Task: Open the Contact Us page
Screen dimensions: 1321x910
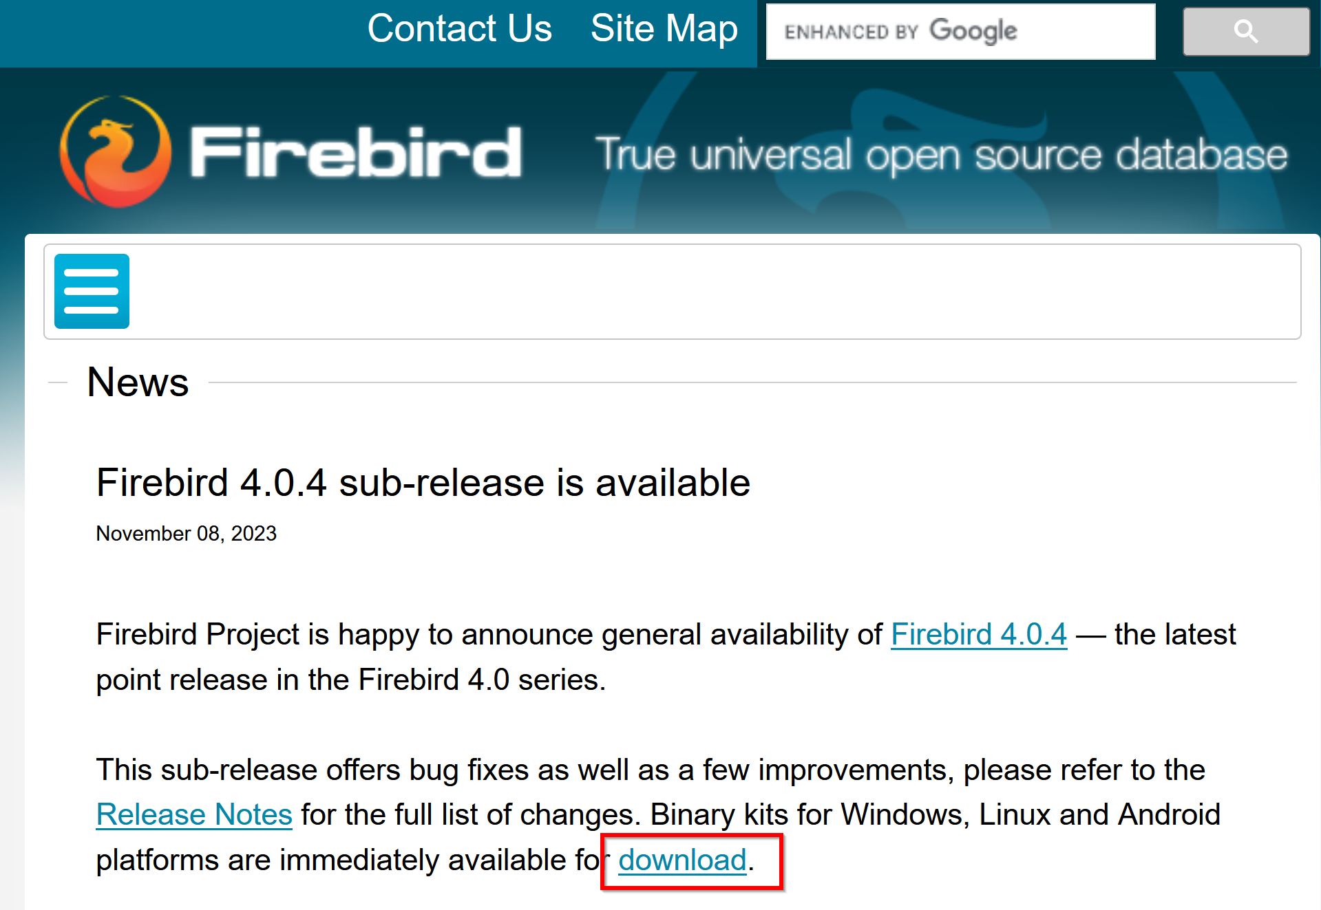Action: [x=460, y=29]
